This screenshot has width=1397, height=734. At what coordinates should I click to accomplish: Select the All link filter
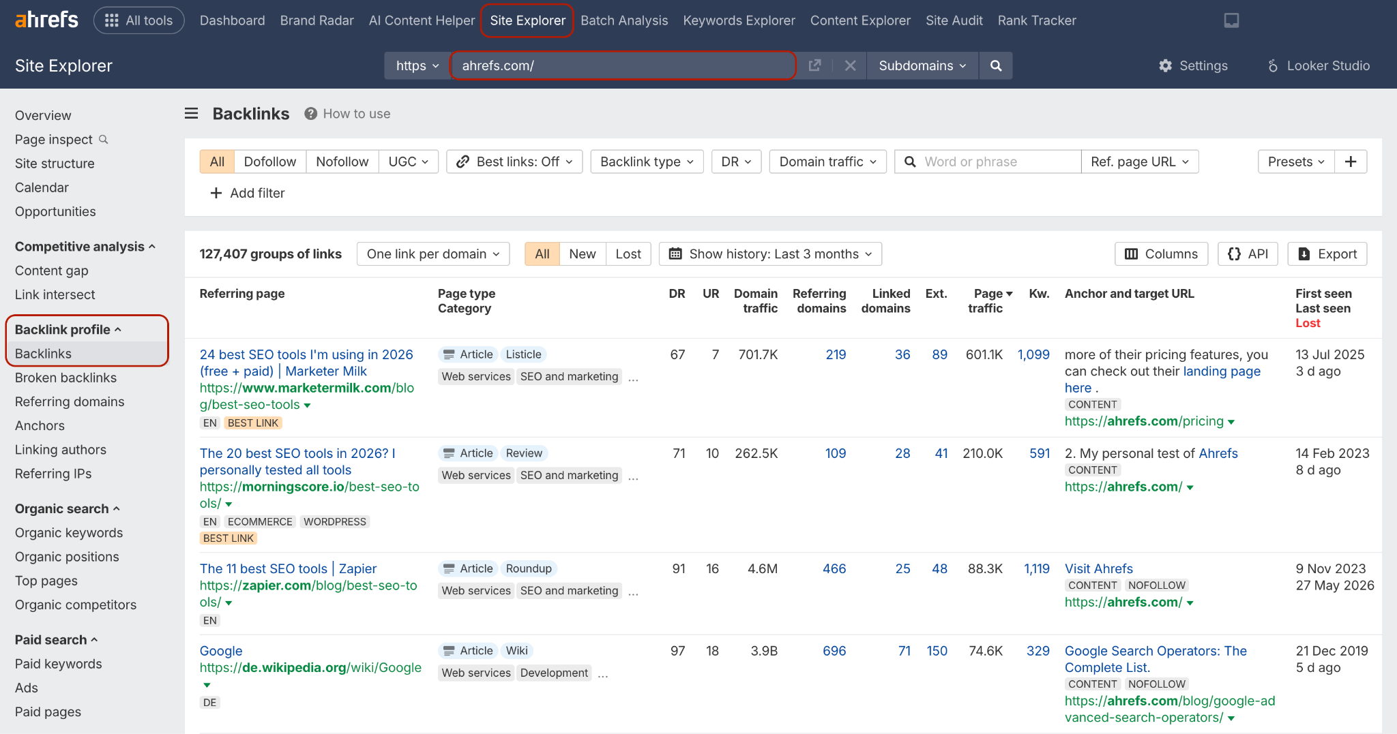point(217,162)
